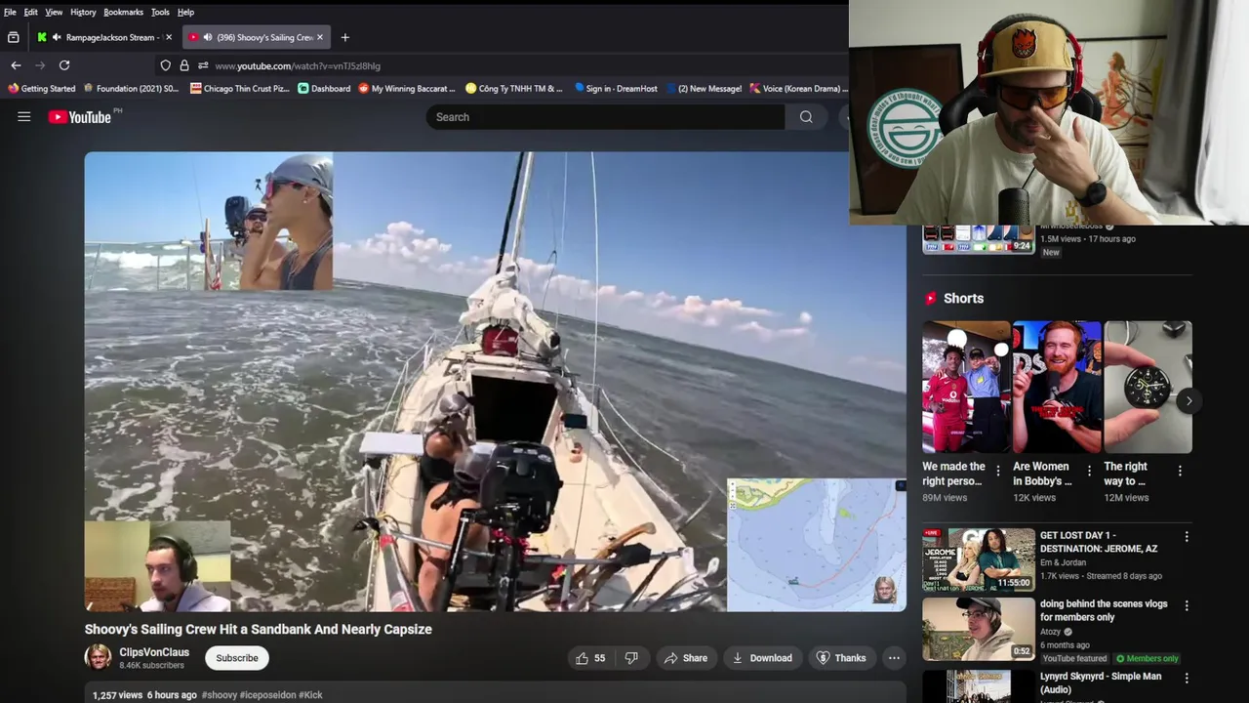Open the File menu

point(10,12)
